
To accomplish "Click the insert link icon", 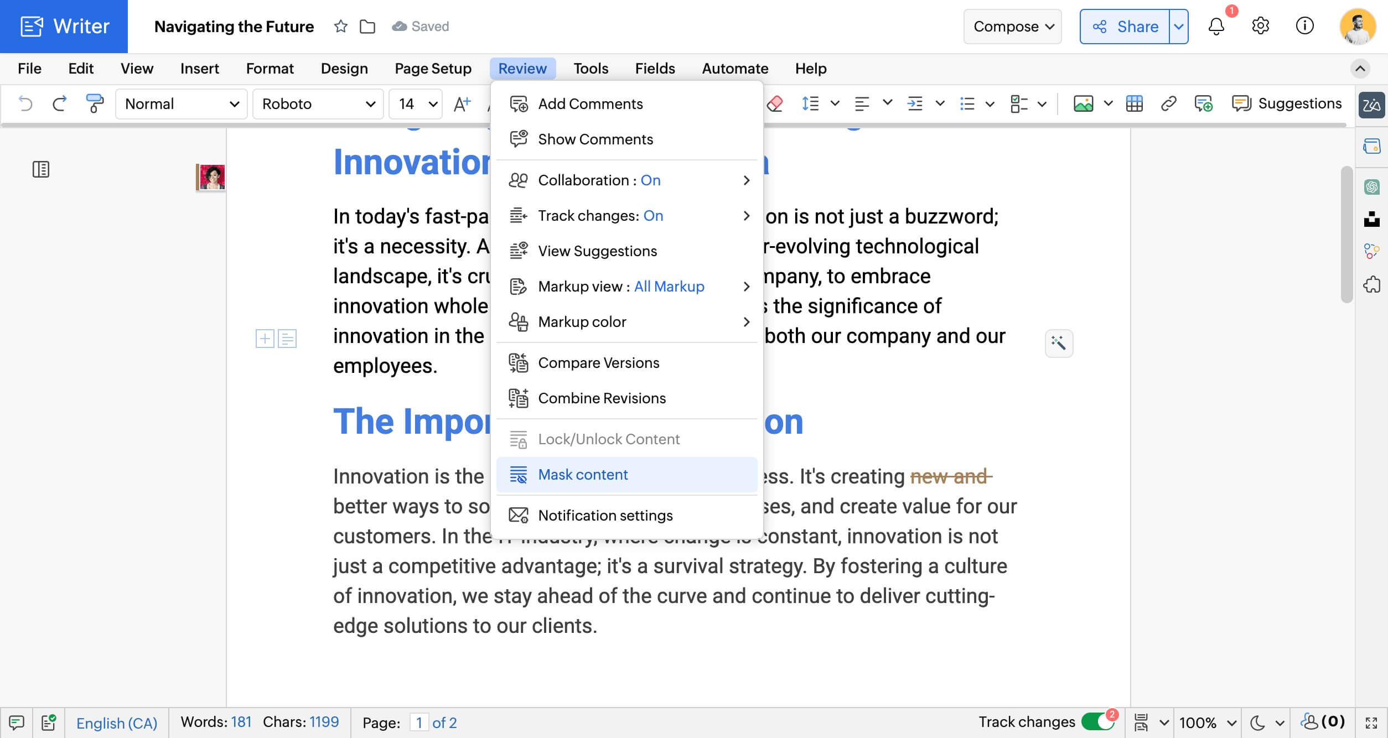I will tap(1168, 103).
